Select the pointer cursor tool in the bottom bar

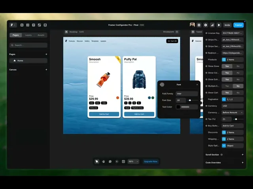point(97,161)
